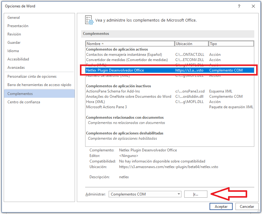Click Complementos de aplicaciones habilitadas text
The image size is (262, 214).
pyautogui.click(x=123, y=138)
